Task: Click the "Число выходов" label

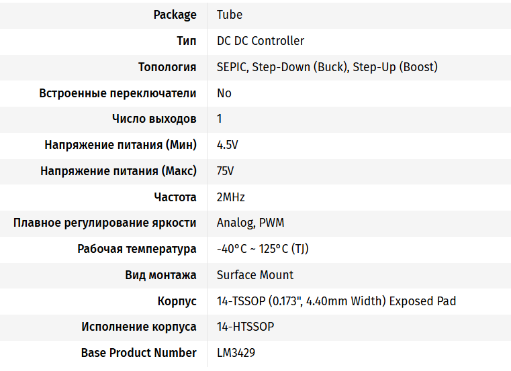Action: click(x=154, y=119)
